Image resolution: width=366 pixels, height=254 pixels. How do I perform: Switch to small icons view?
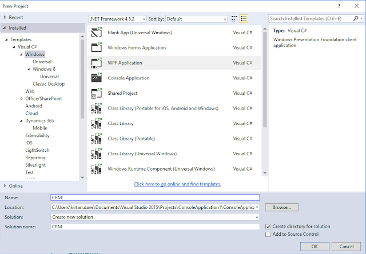234,19
